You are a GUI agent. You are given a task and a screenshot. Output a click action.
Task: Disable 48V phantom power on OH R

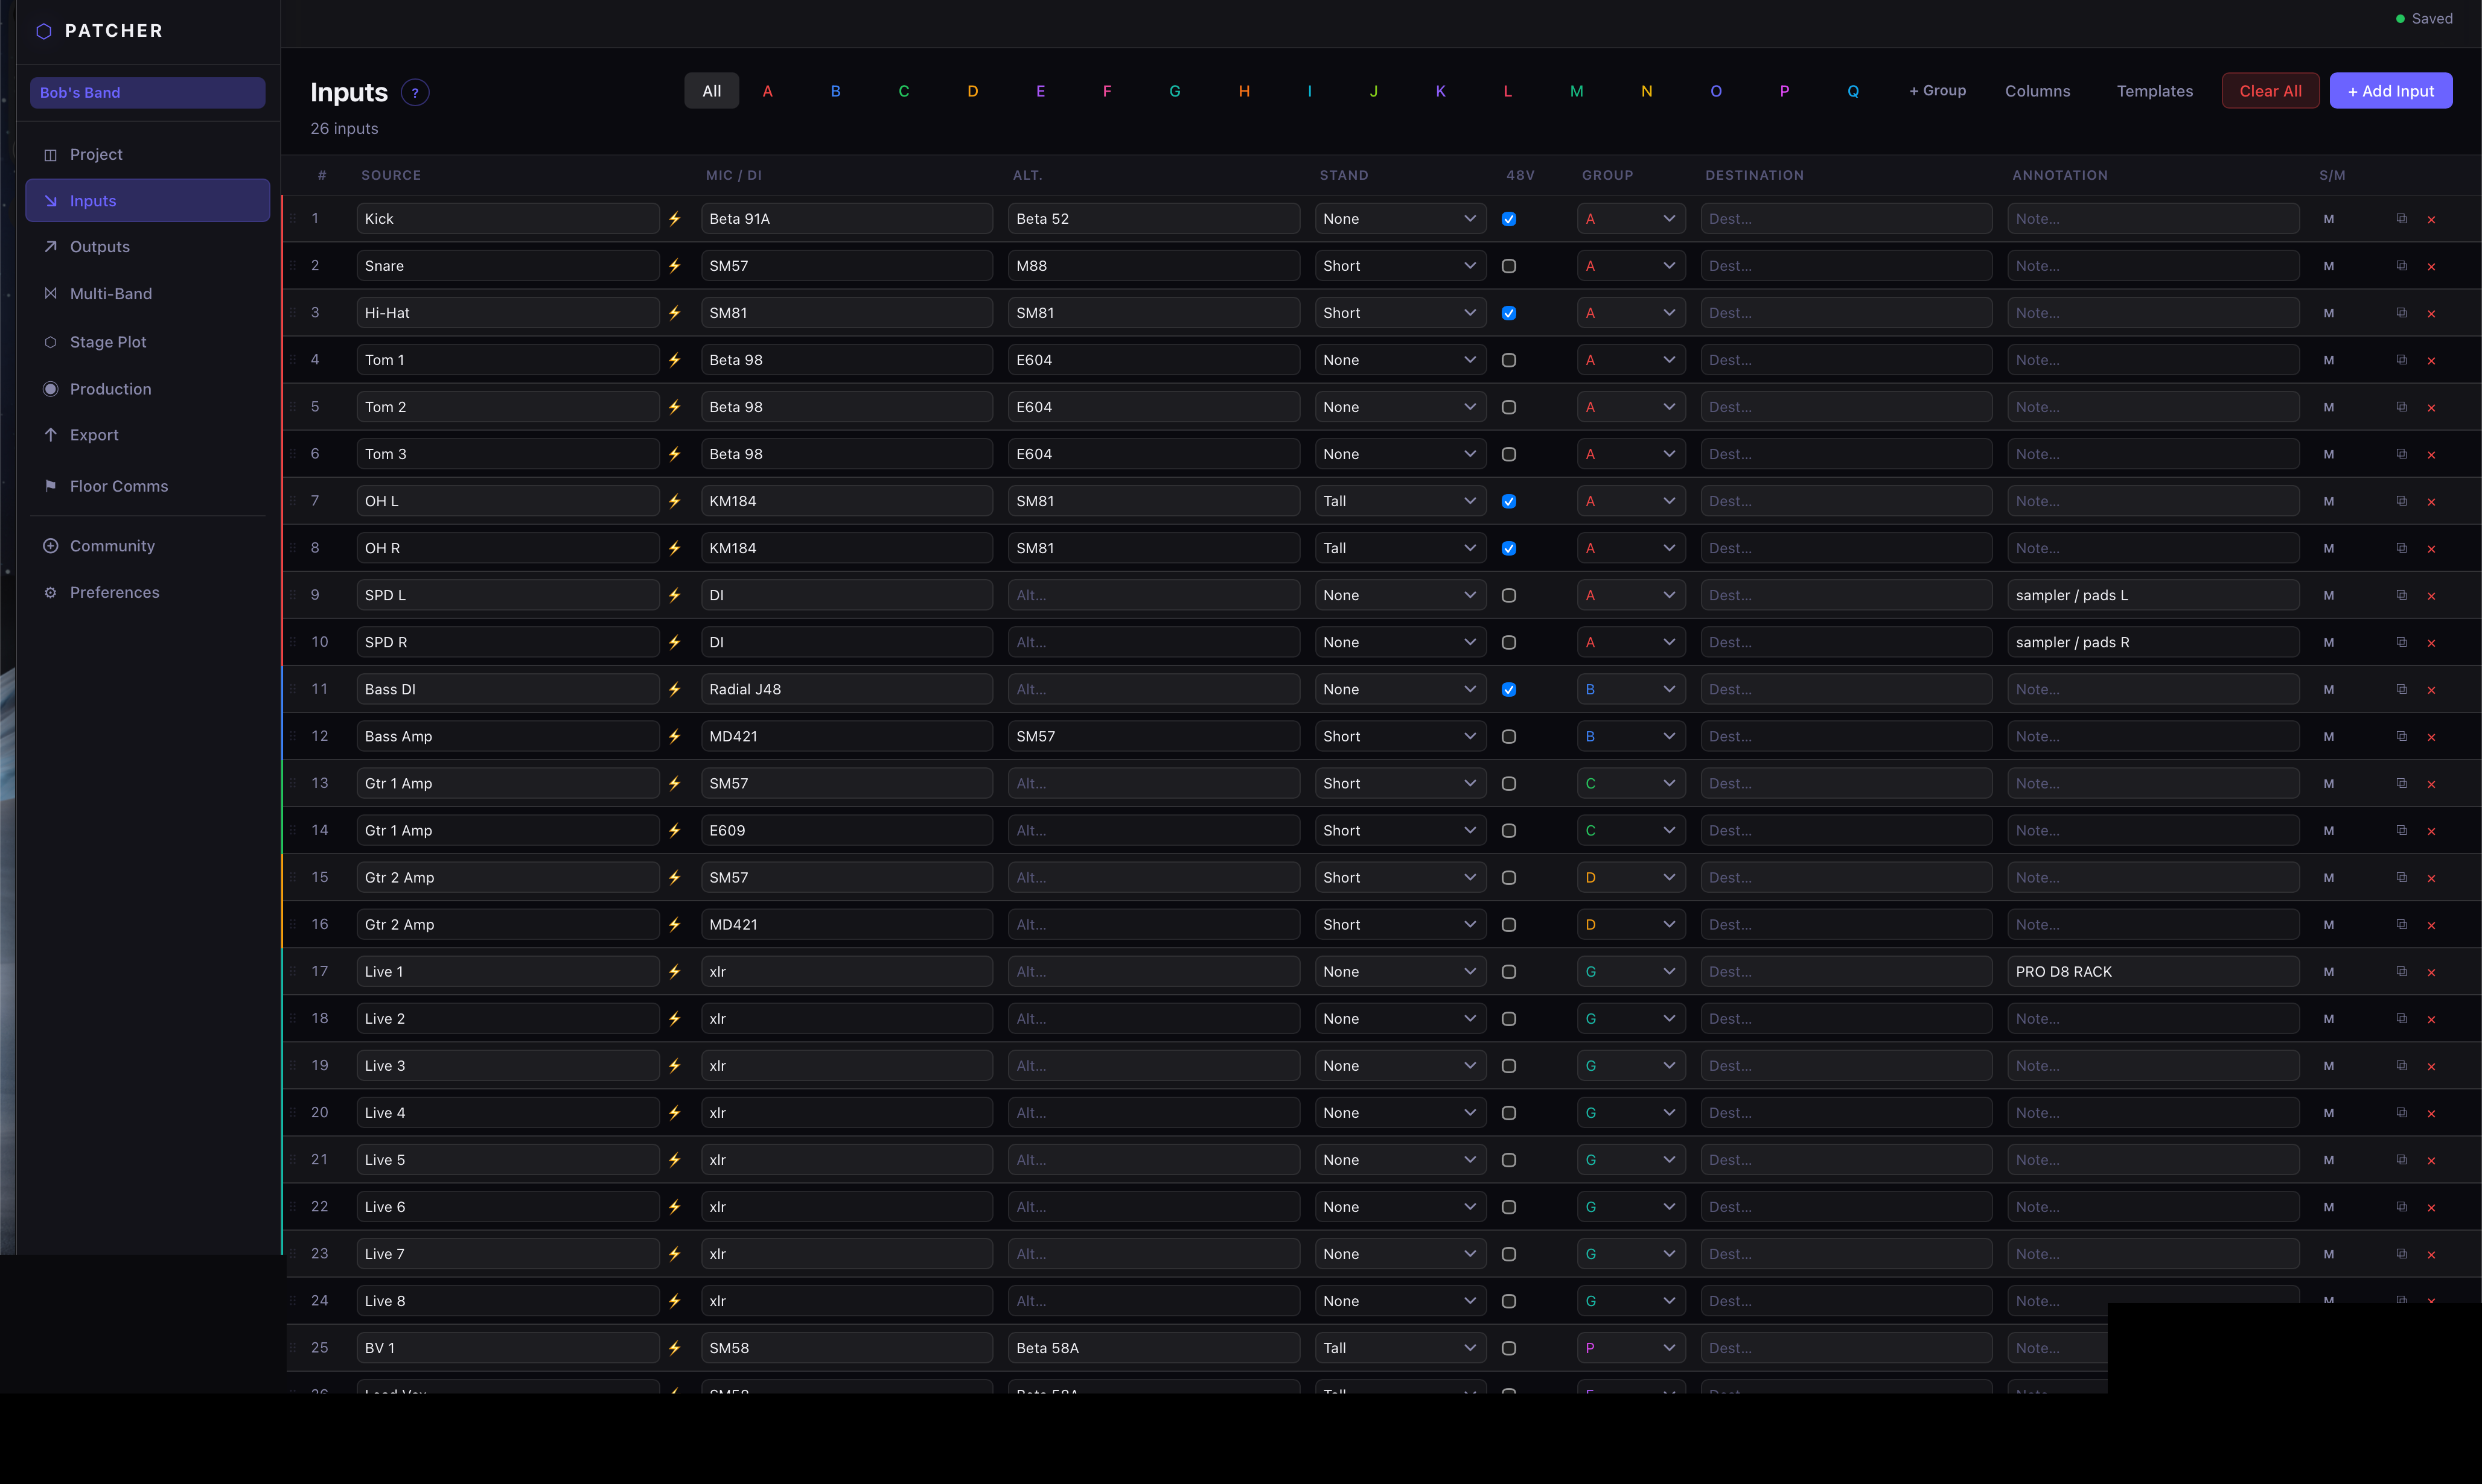1508,548
